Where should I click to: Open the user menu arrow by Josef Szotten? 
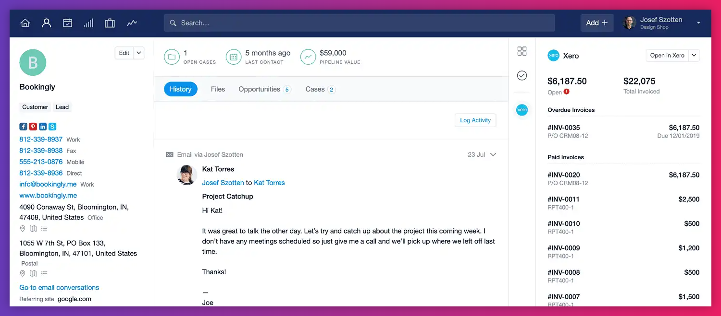(698, 23)
